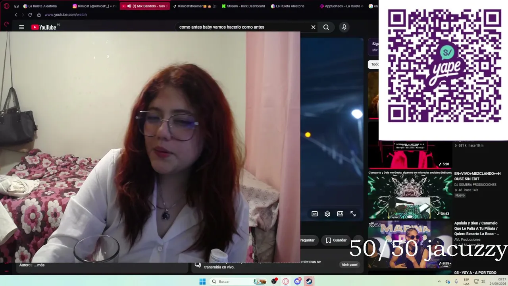Switch the ESP LAA keyboard language

(x=466, y=282)
